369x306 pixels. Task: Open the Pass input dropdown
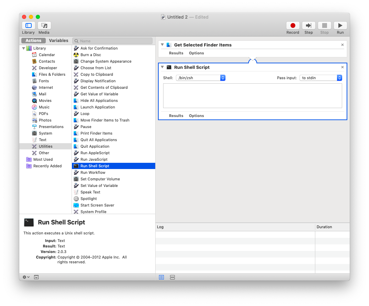(x=320, y=78)
